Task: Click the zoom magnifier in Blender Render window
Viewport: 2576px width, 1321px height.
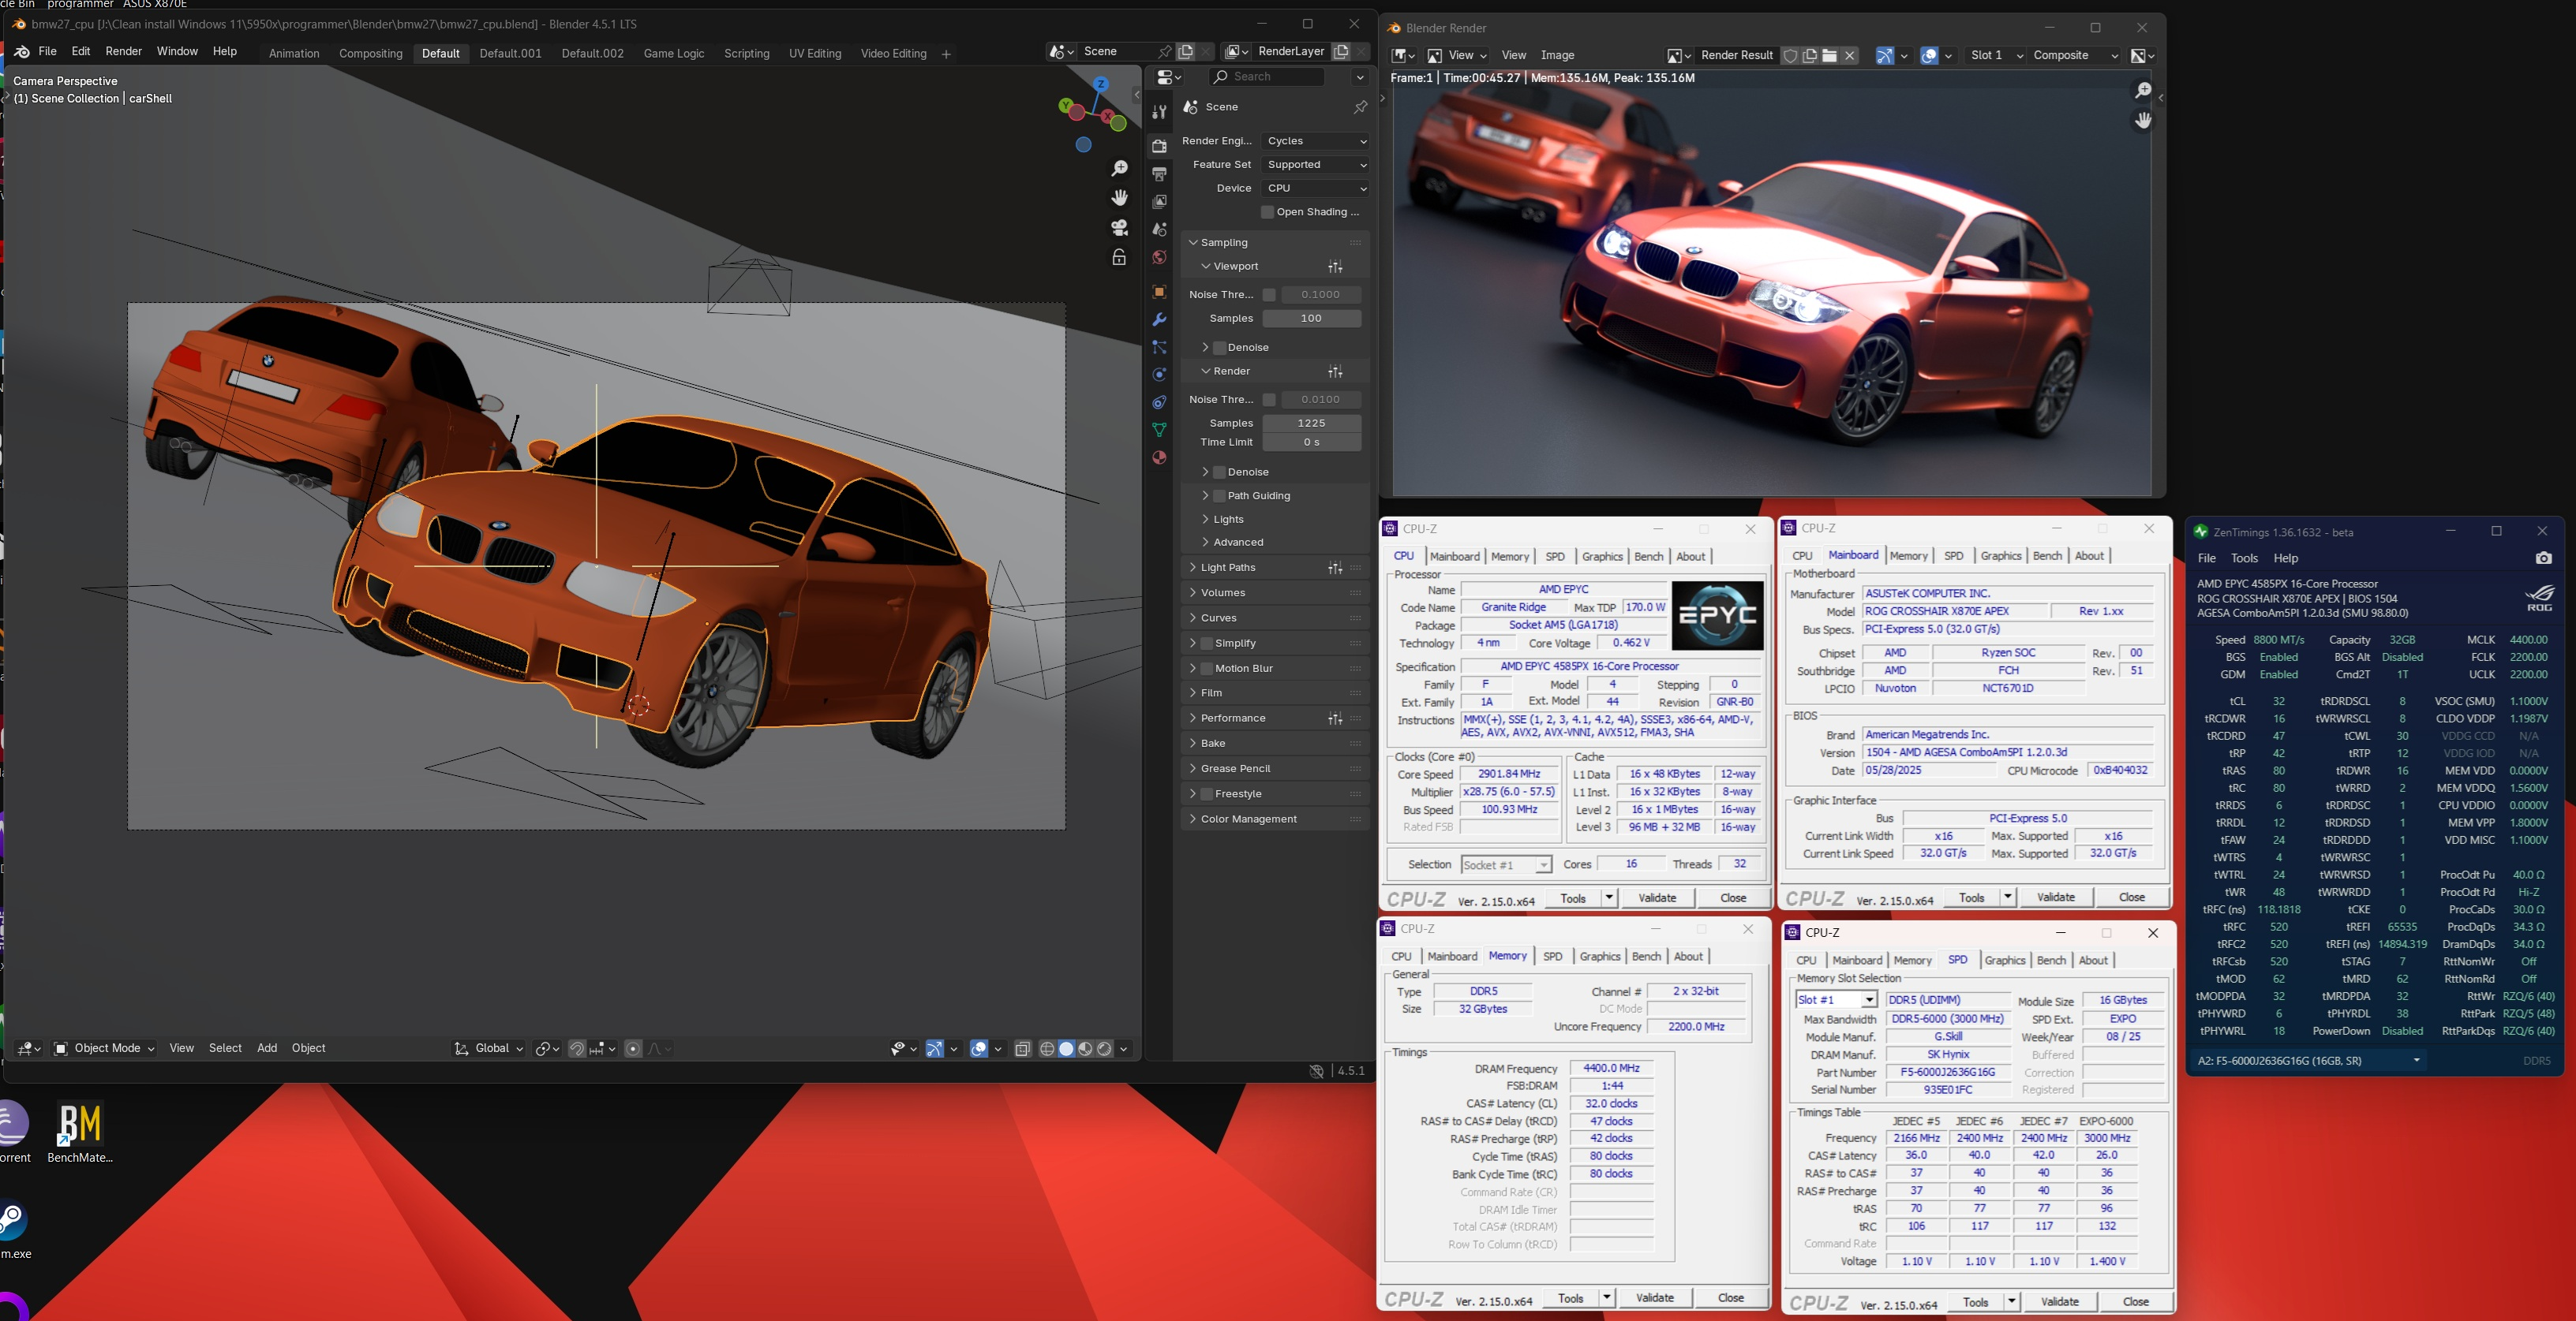Action: tap(2142, 91)
